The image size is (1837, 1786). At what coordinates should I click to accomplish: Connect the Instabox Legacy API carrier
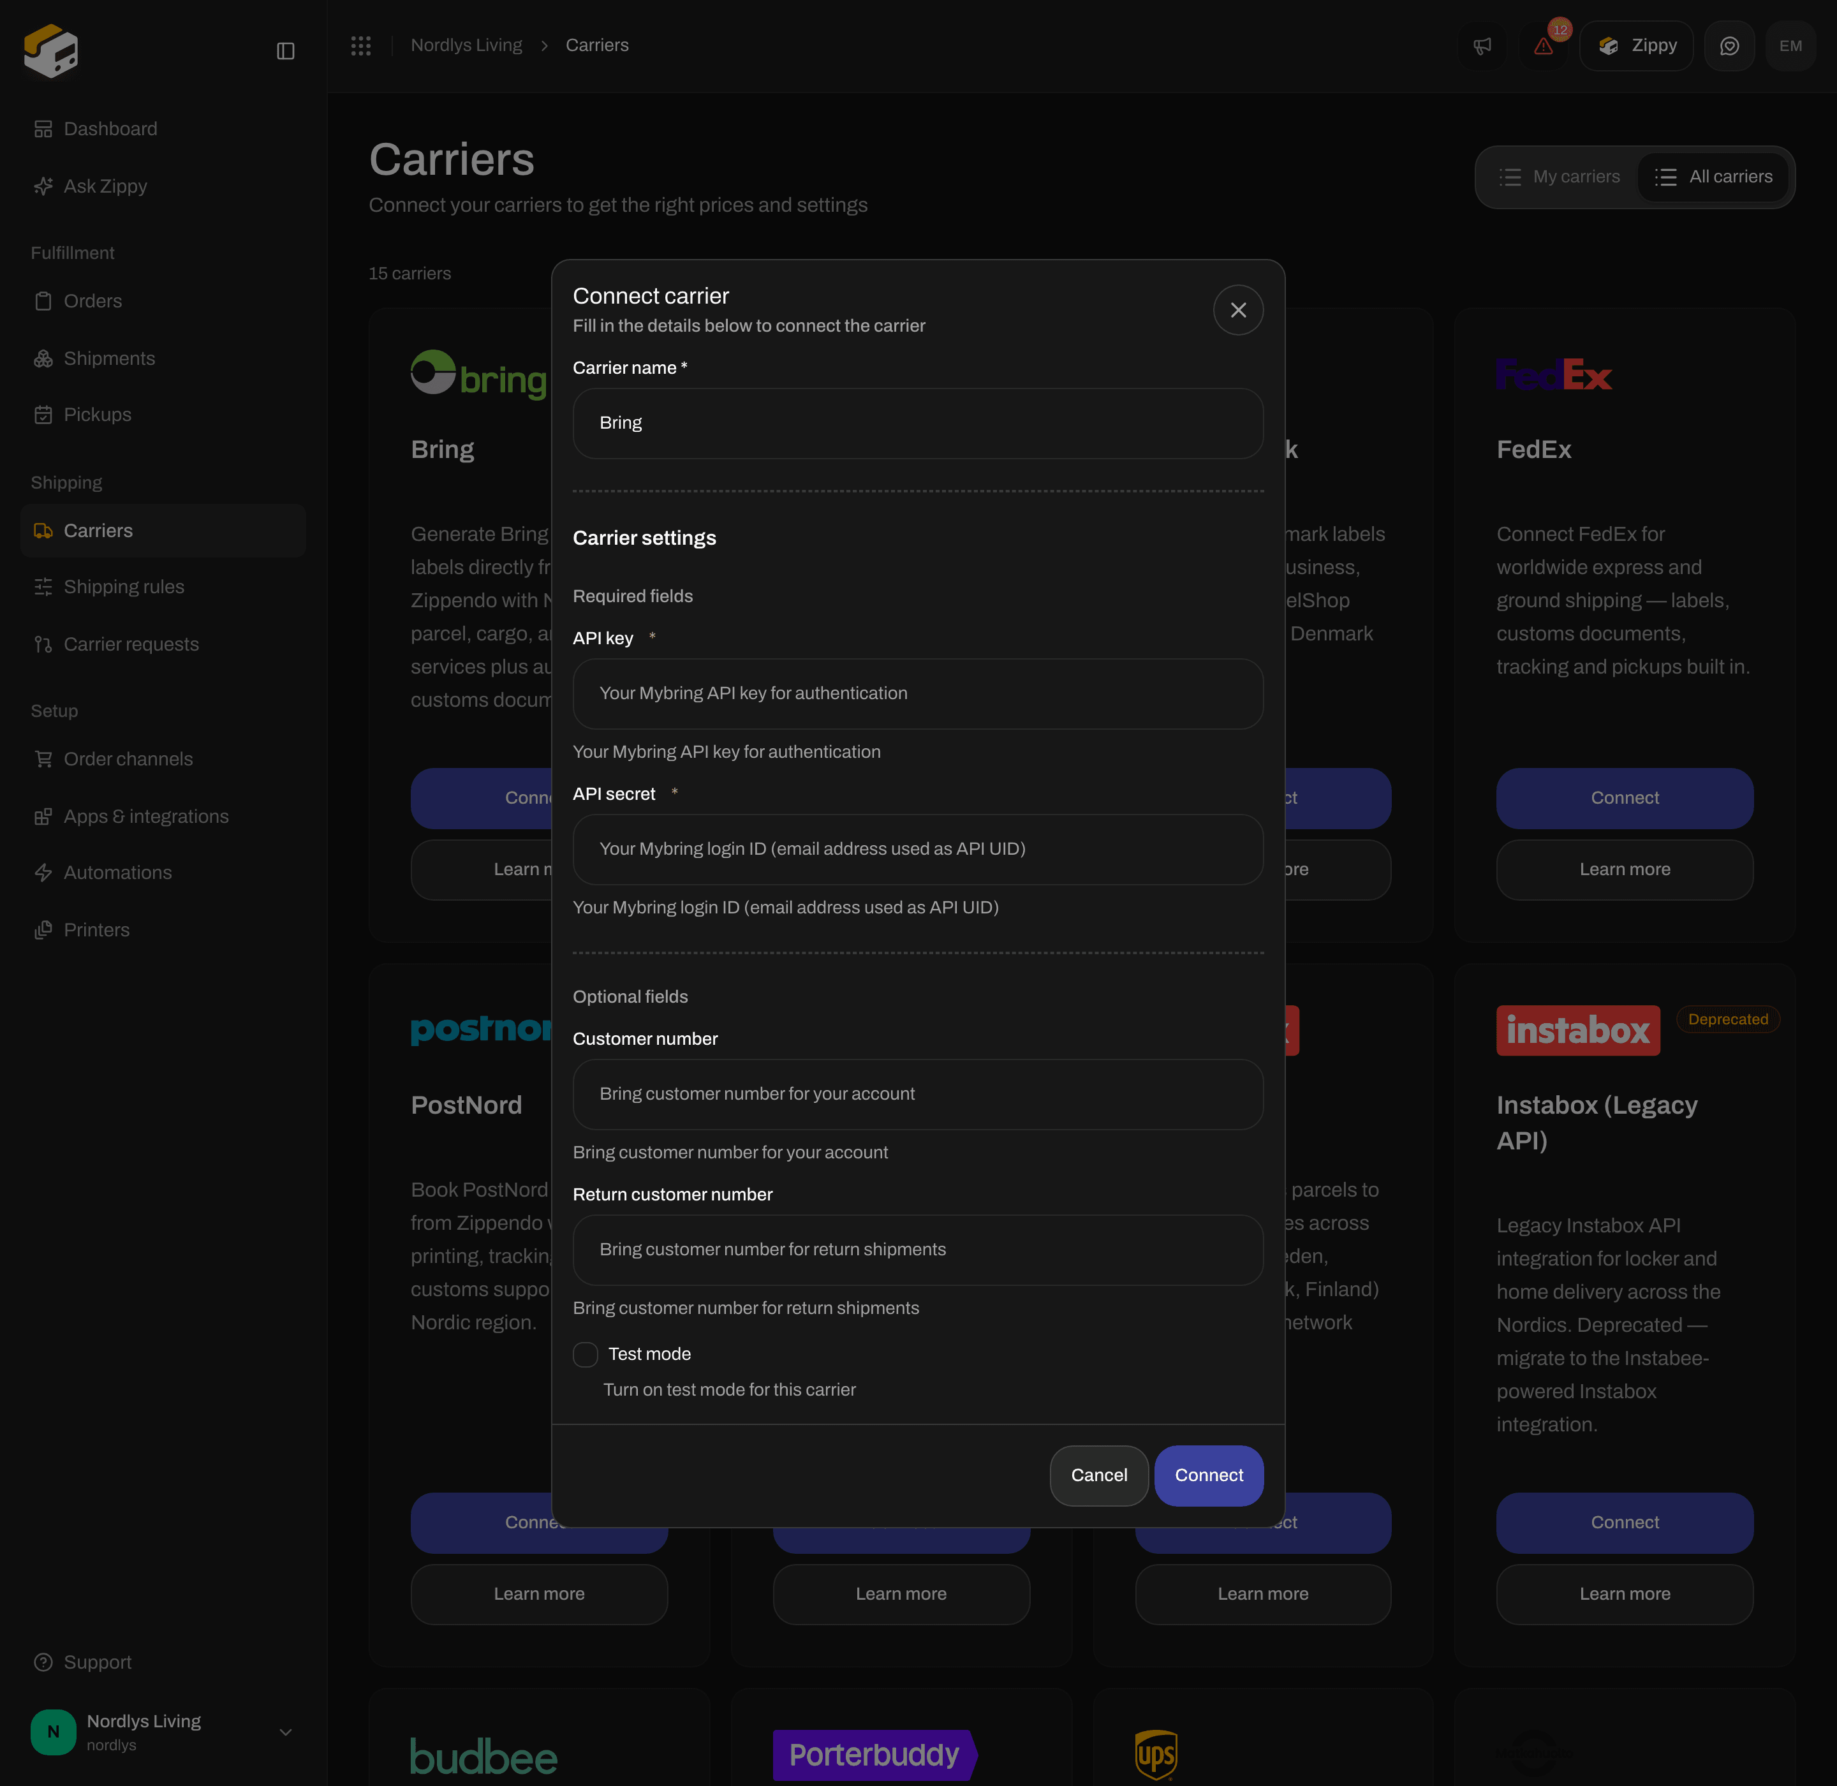(x=1624, y=1523)
